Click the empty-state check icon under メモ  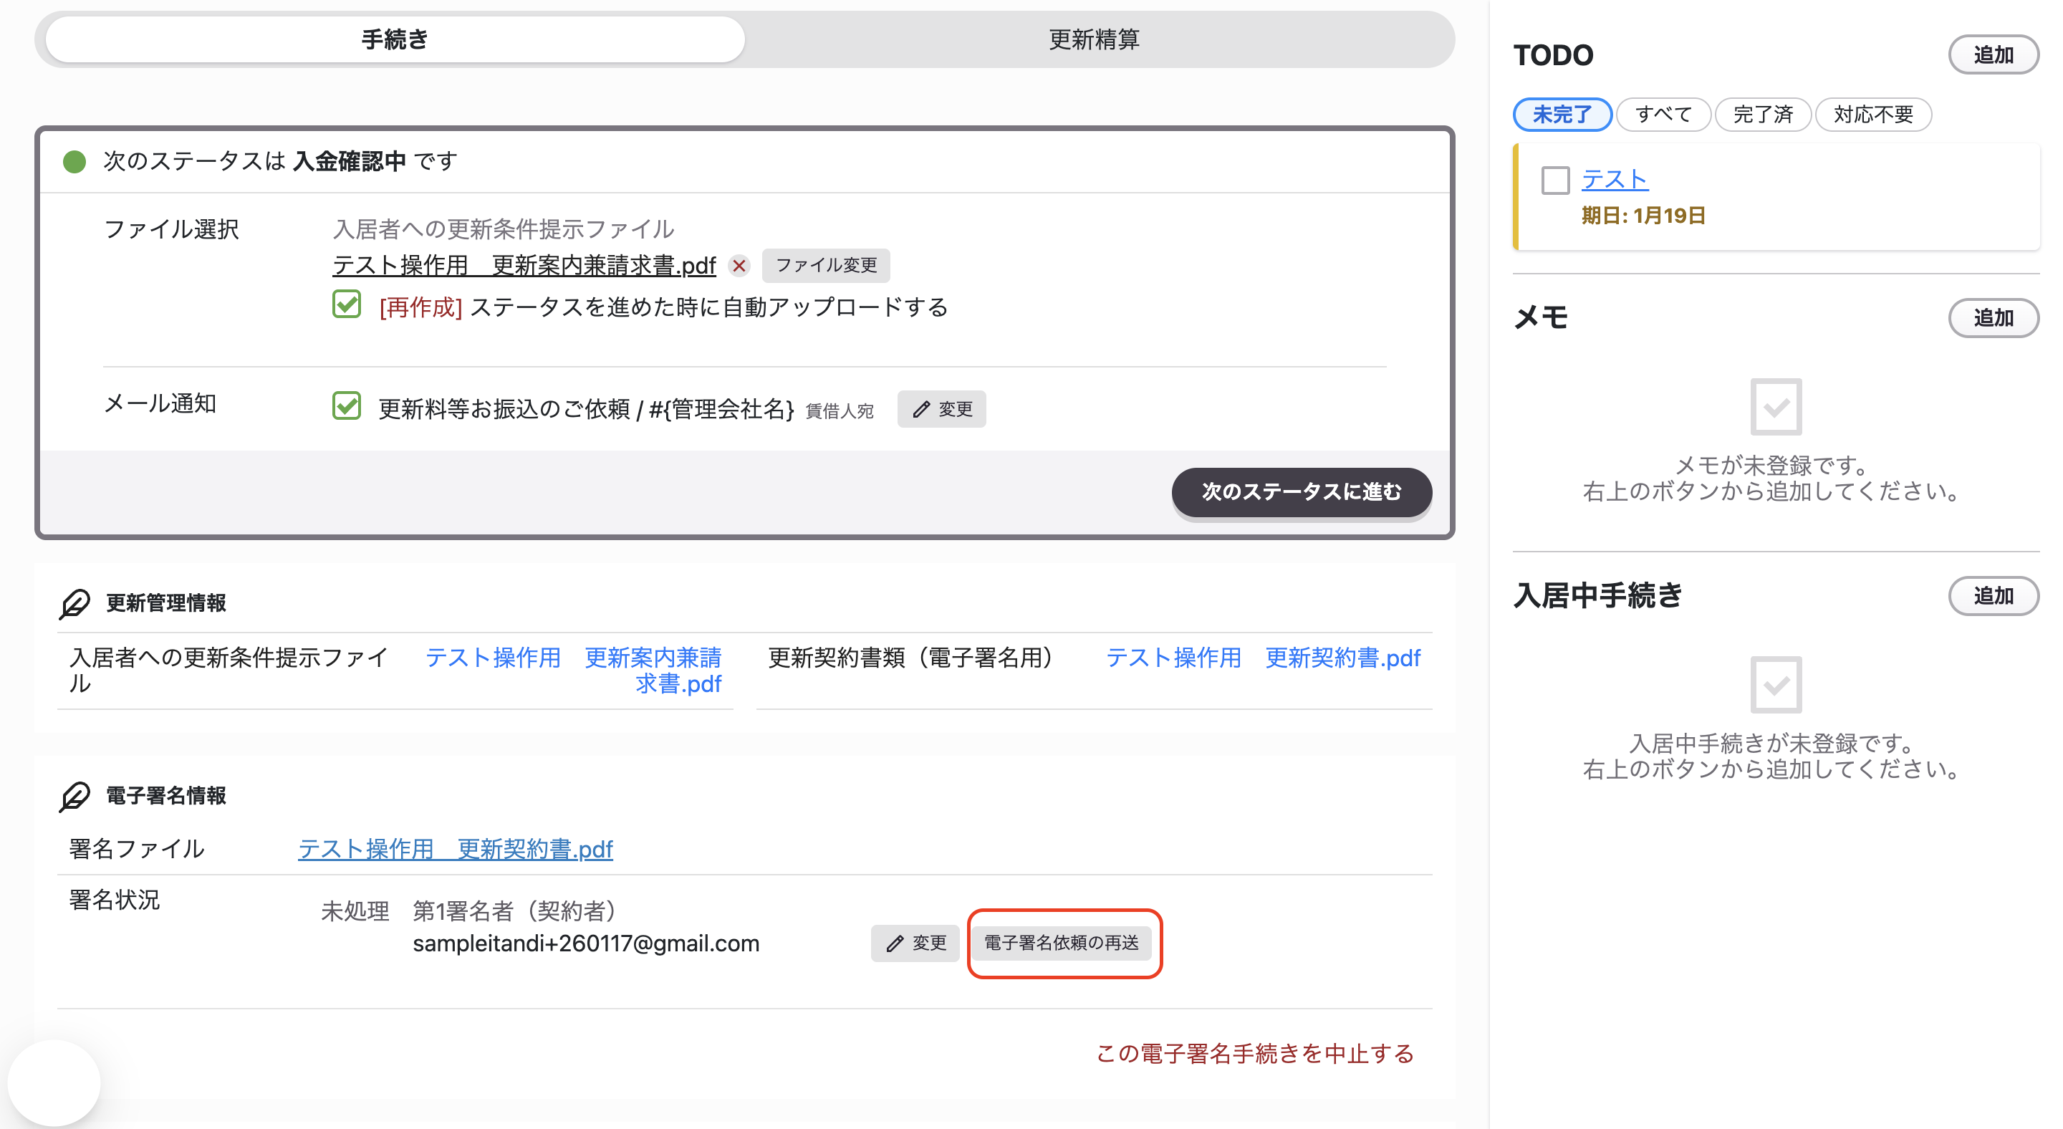[1776, 407]
